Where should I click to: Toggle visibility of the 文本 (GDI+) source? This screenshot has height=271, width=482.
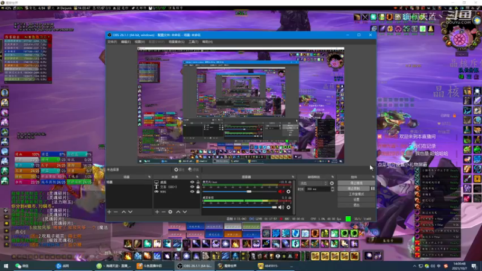(x=192, y=187)
